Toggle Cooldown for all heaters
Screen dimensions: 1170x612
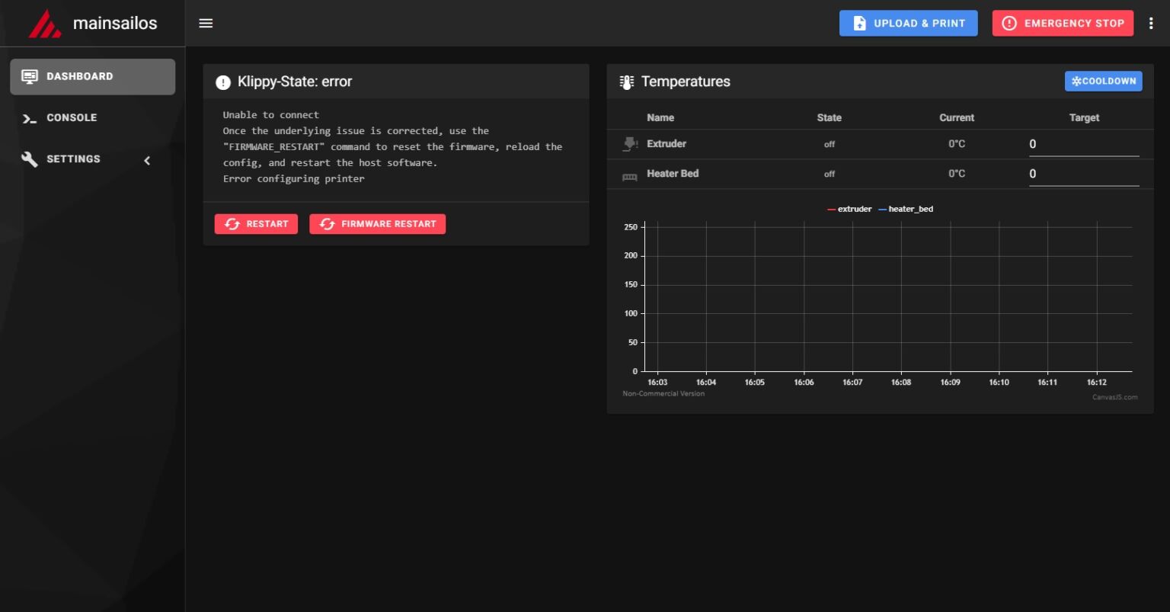pos(1102,81)
